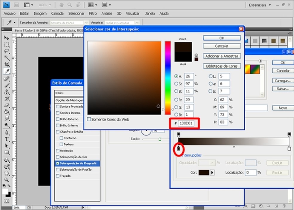Open the Camada menu
The width and height of the screenshot is (294, 210).
(x=57, y=13)
